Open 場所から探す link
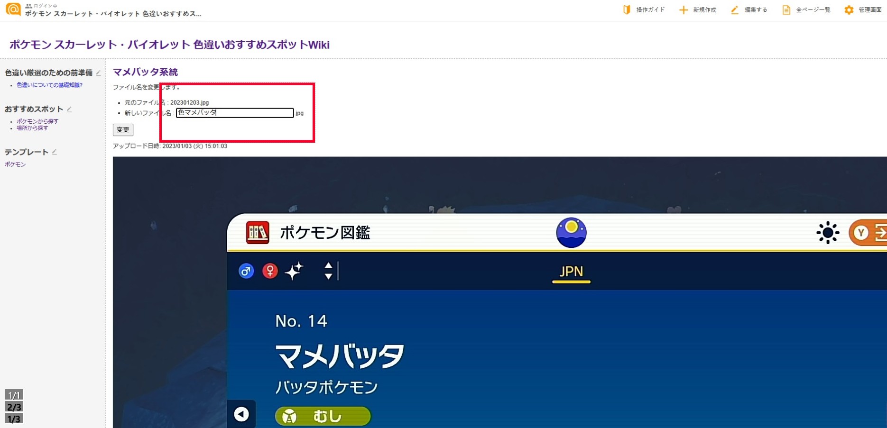Screen dimensions: 887x428 click(32, 128)
